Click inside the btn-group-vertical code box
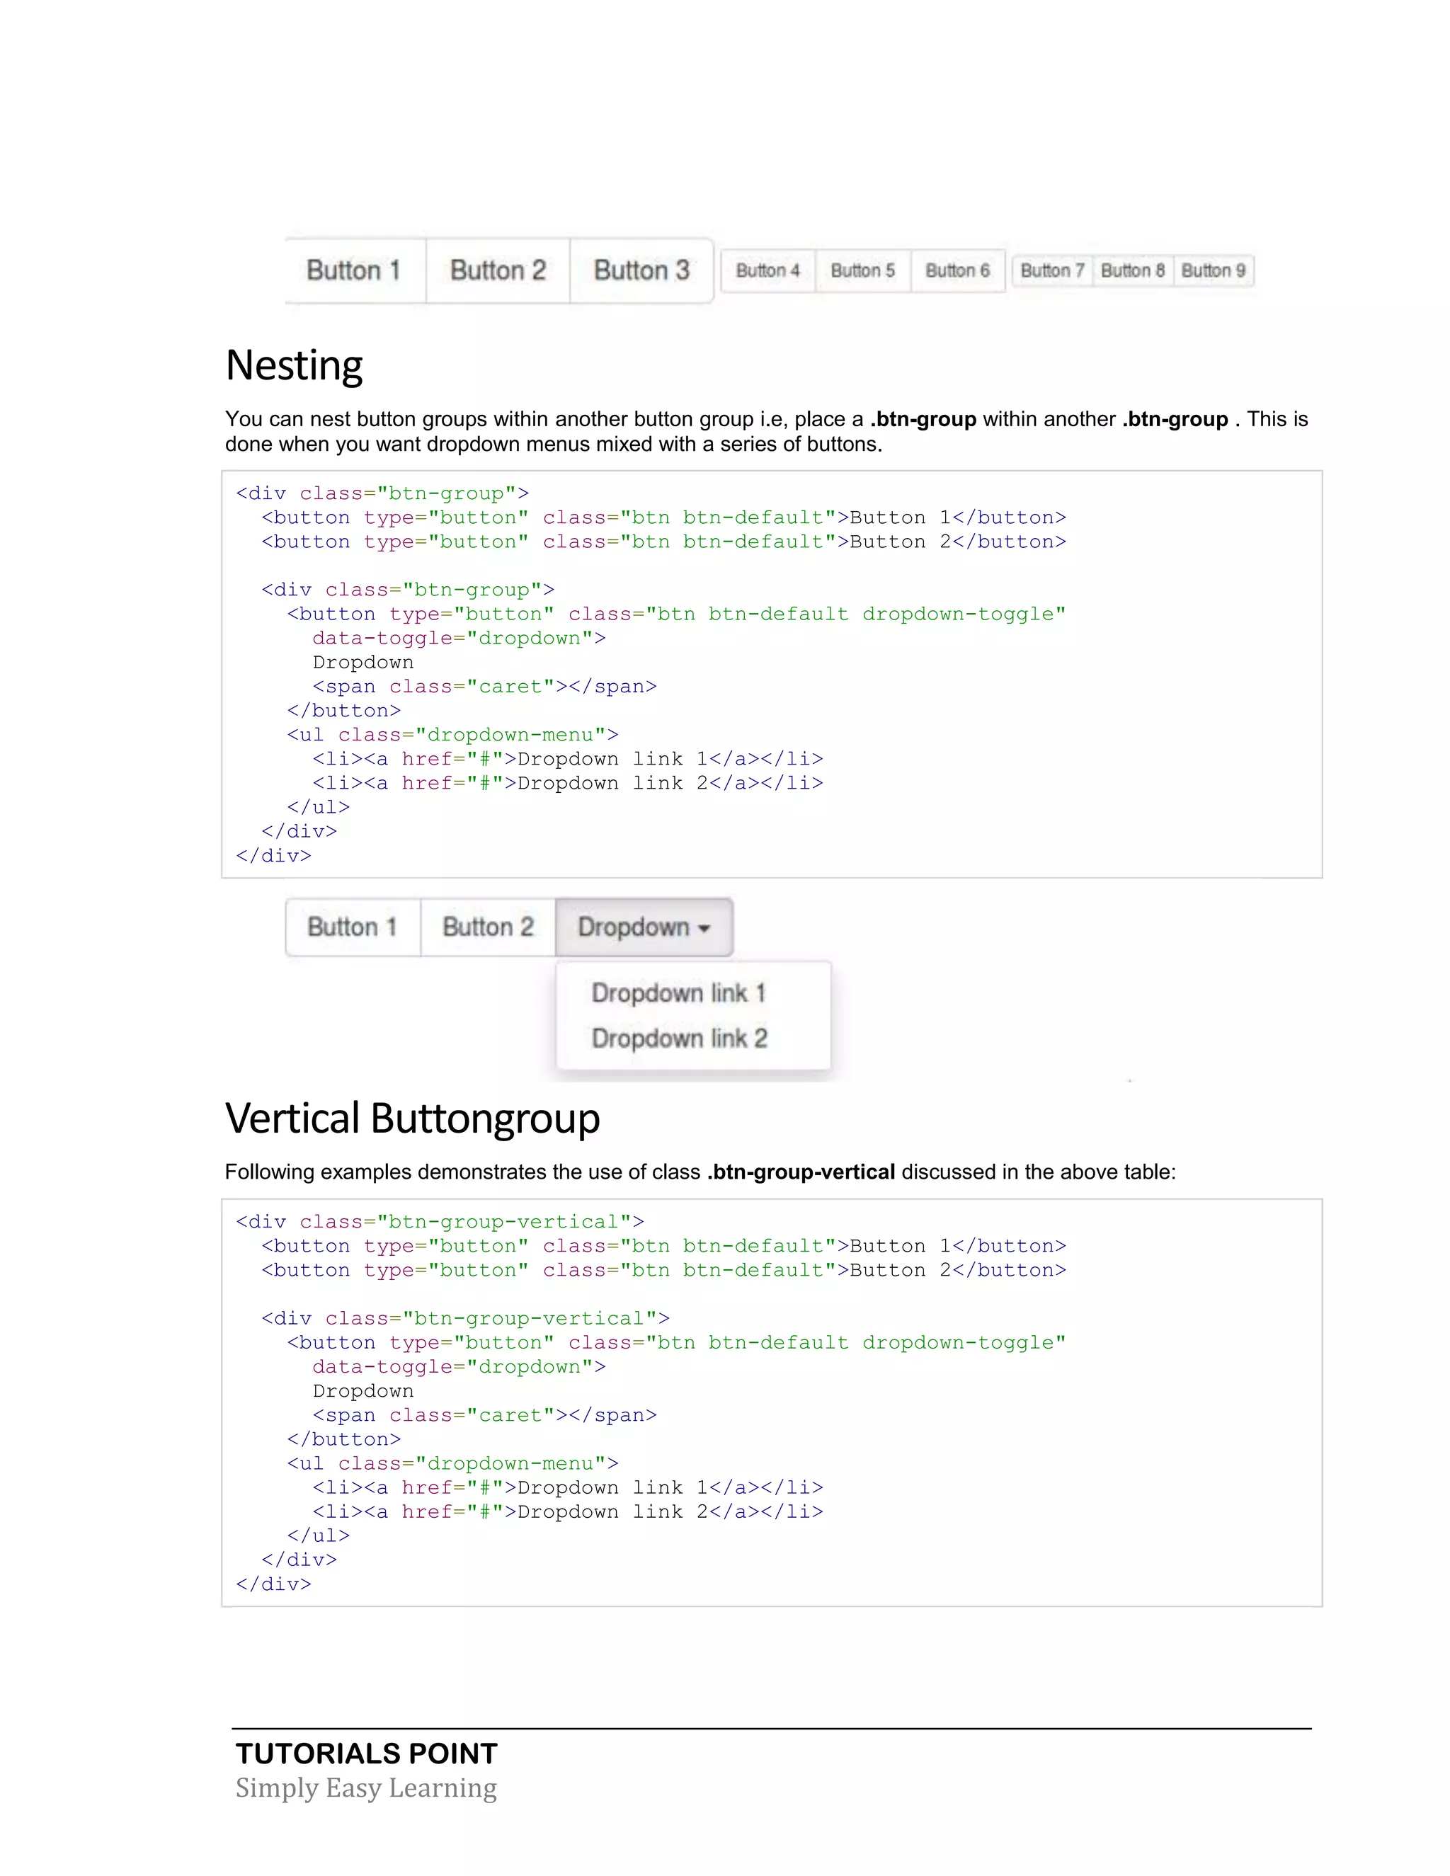 [x=770, y=1402]
